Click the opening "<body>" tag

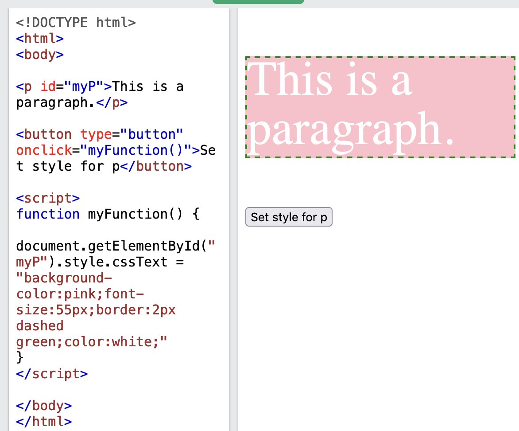[x=40, y=55]
